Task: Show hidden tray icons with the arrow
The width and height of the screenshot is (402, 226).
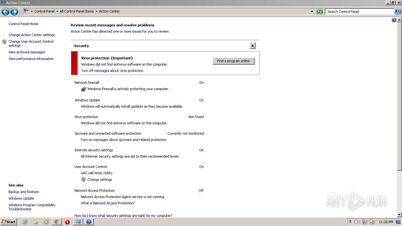Action: click(x=350, y=222)
